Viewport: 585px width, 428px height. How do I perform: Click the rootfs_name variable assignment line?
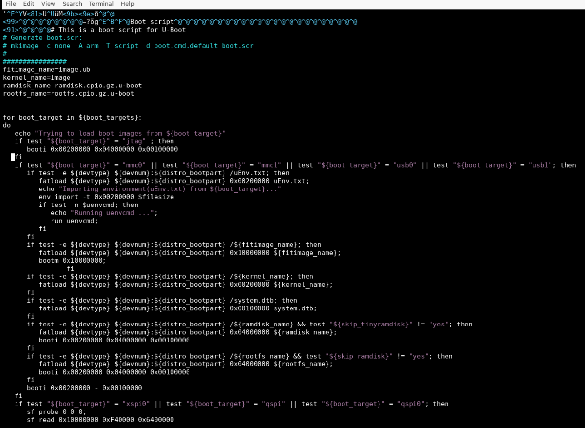tap(68, 93)
